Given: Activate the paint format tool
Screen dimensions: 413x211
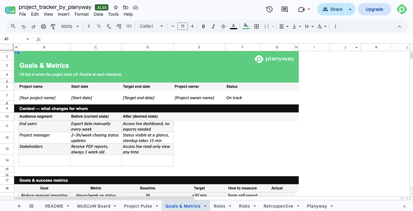Looking at the screenshot, I should point(53,26).
